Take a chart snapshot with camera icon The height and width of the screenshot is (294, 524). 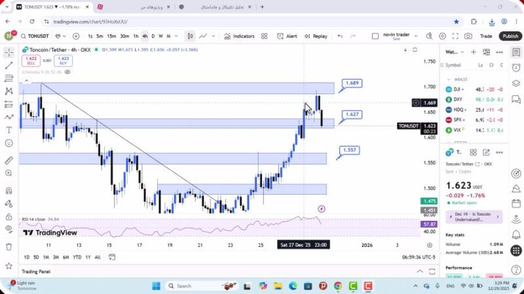coord(468,37)
